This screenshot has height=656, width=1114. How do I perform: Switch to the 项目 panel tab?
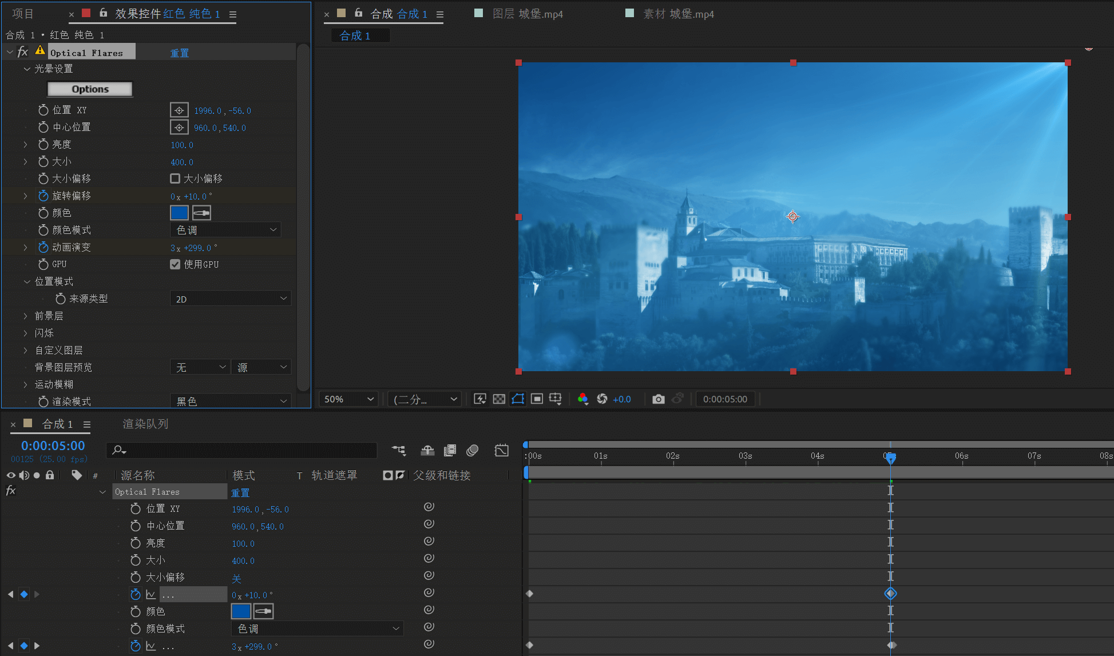pyautogui.click(x=23, y=14)
